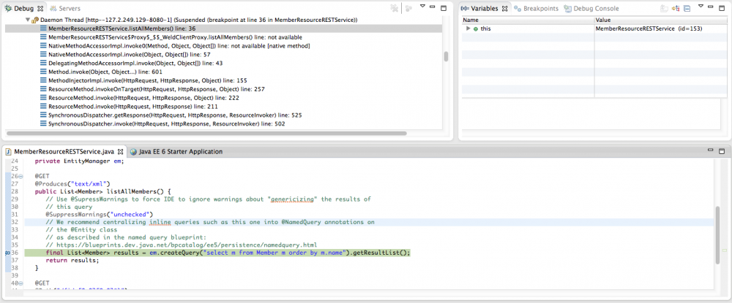Click the Collapse All icon in Variables

686,9
